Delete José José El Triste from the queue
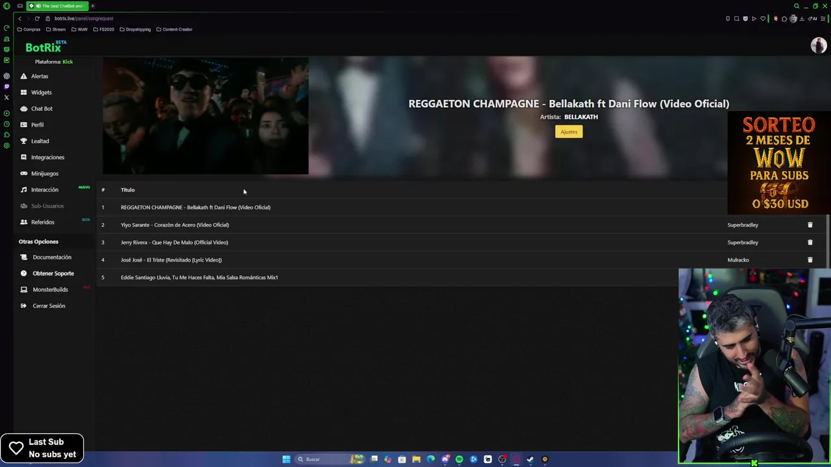The height and width of the screenshot is (467, 831). click(x=810, y=260)
